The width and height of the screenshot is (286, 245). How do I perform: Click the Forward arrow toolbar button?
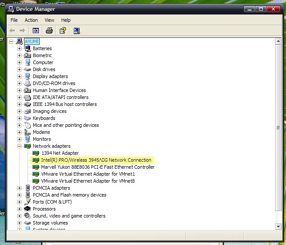click(22, 31)
